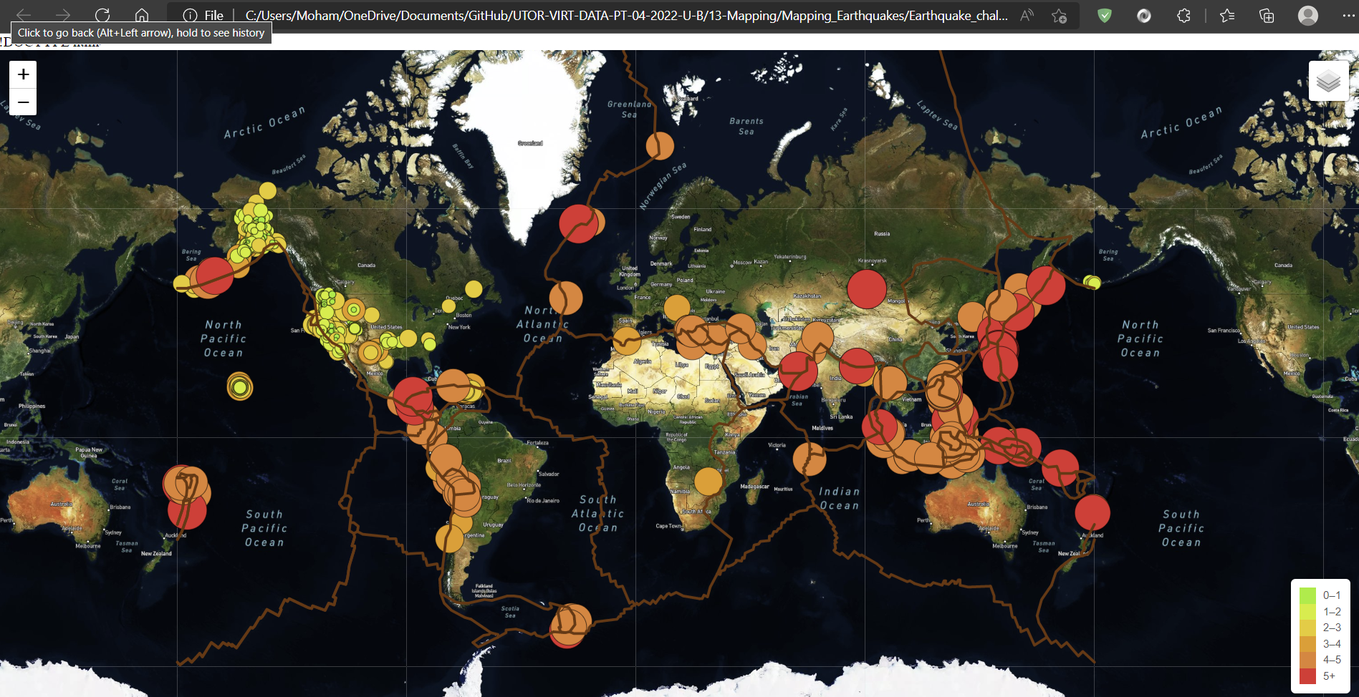Click the 2–3 yellow legend swatch

[1308, 628]
